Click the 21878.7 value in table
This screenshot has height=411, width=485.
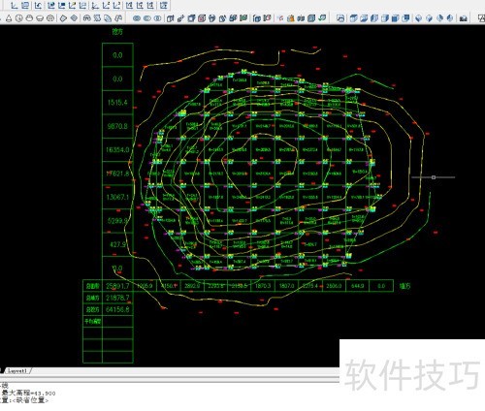tap(117, 298)
